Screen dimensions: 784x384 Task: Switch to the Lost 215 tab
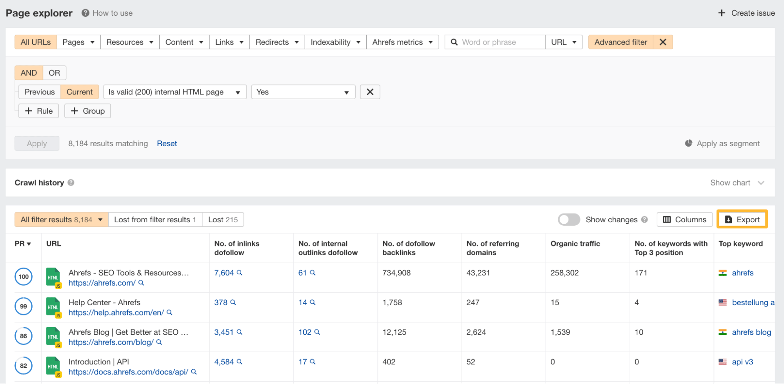223,219
